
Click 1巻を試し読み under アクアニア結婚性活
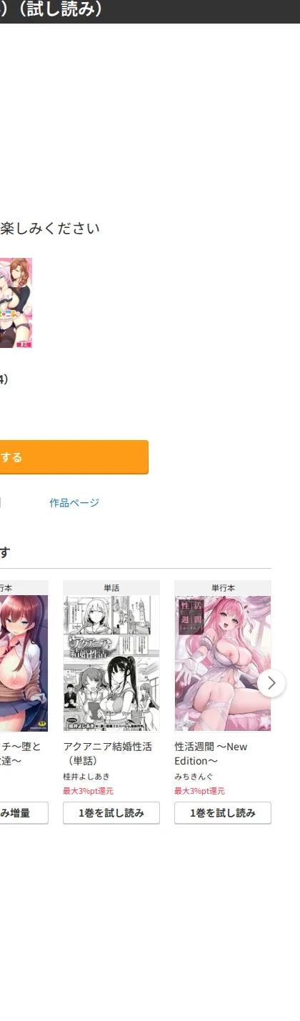111,813
